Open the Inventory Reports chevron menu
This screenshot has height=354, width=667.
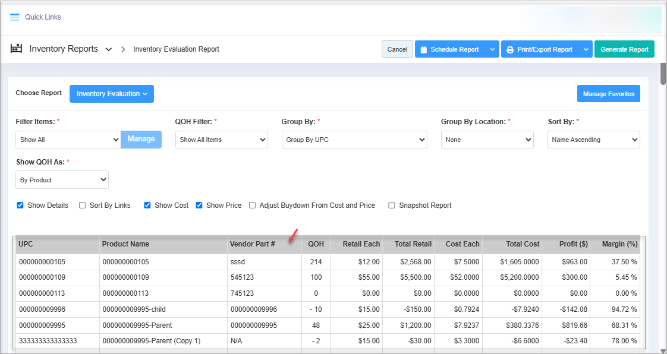109,50
